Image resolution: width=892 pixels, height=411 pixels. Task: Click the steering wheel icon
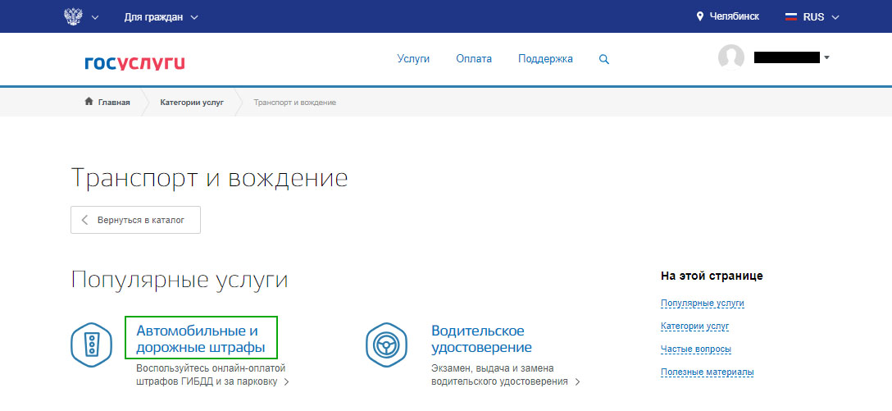(x=387, y=345)
